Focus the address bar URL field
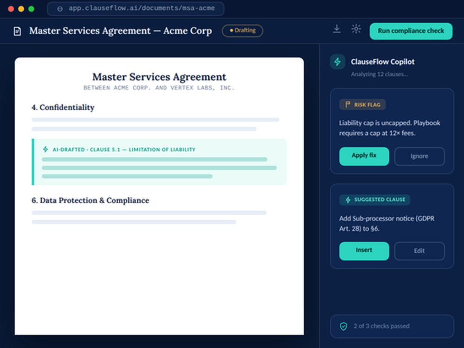Viewport: 464px width, 348px height. point(135,8)
